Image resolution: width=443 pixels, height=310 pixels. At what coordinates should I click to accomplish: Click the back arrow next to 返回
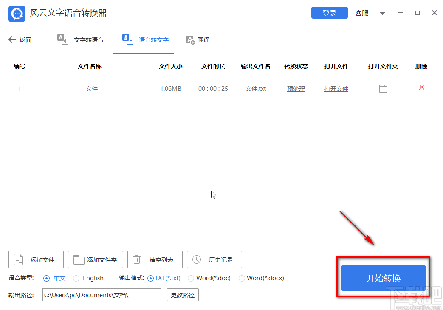[x=12, y=39]
